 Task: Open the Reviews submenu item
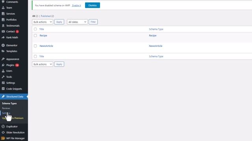[x=6, y=108]
